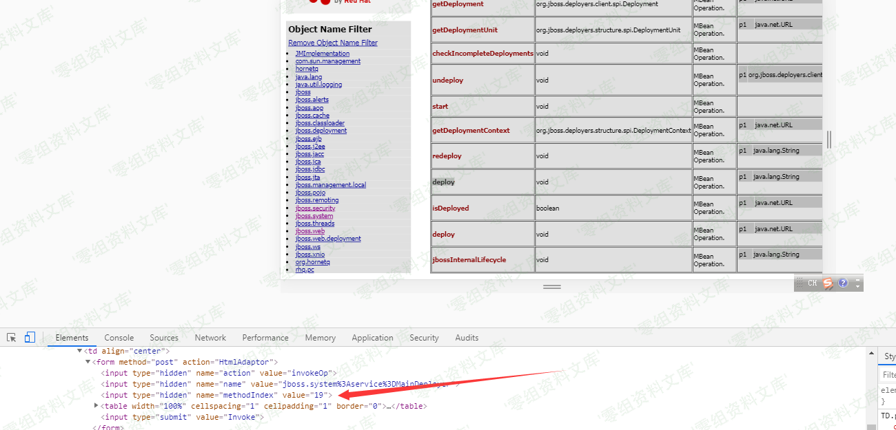
Task: Open the jboss.deployment domain link
Action: click(x=321, y=131)
